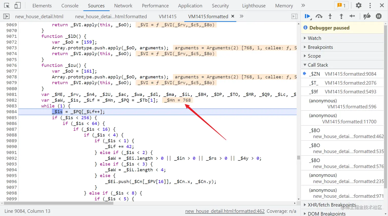Deactivate all breakpoints
This screenshot has width=388, height=216.
coord(367,16)
